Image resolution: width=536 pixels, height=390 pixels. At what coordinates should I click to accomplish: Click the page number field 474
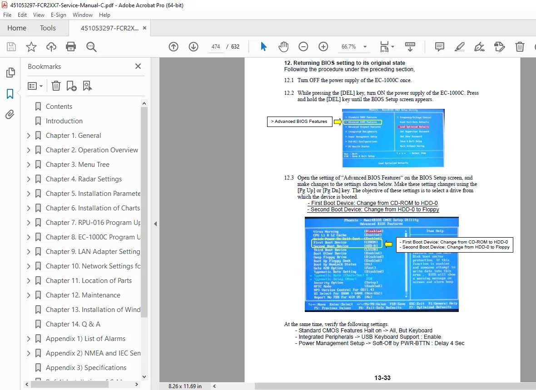[x=216, y=47]
